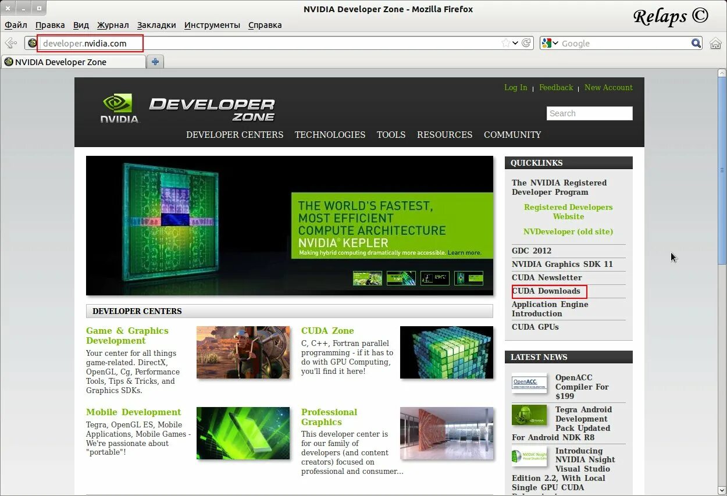
Task: Click the Feedback link
Action: pos(556,87)
